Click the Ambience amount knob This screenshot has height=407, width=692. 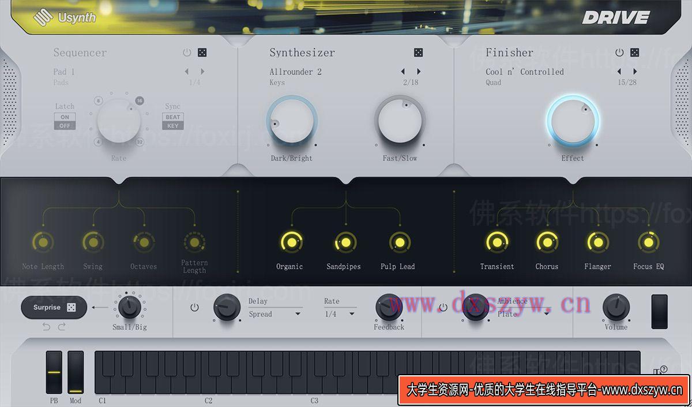coord(476,307)
